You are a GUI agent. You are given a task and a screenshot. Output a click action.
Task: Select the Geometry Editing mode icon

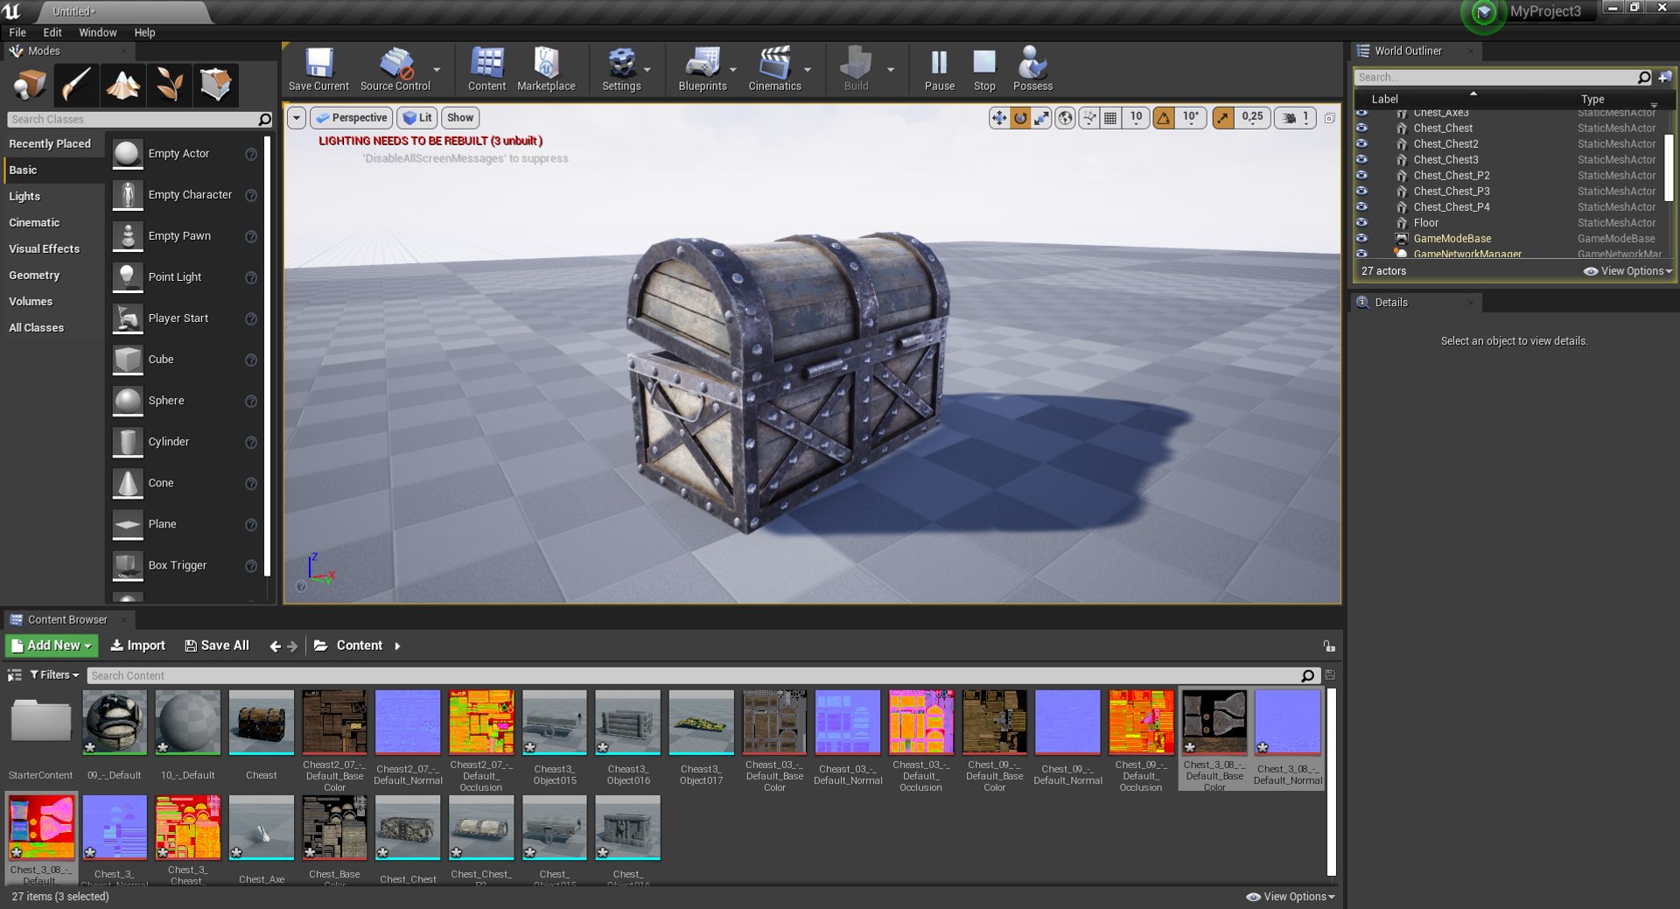tap(215, 85)
